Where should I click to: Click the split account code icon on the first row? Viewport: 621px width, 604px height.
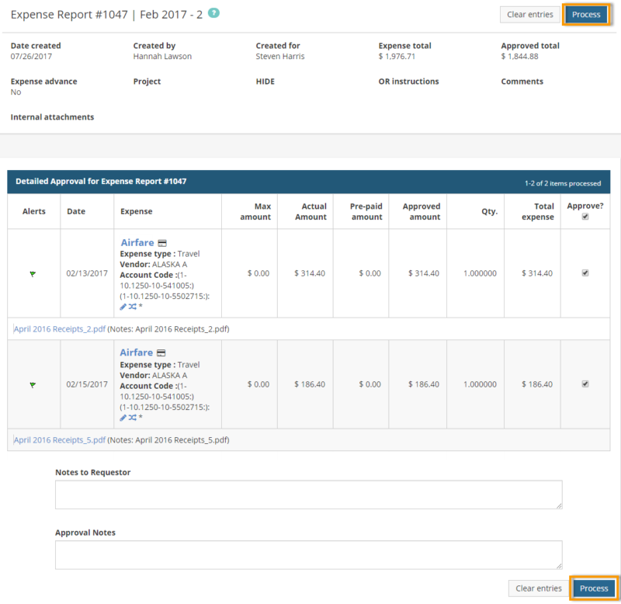click(x=132, y=306)
